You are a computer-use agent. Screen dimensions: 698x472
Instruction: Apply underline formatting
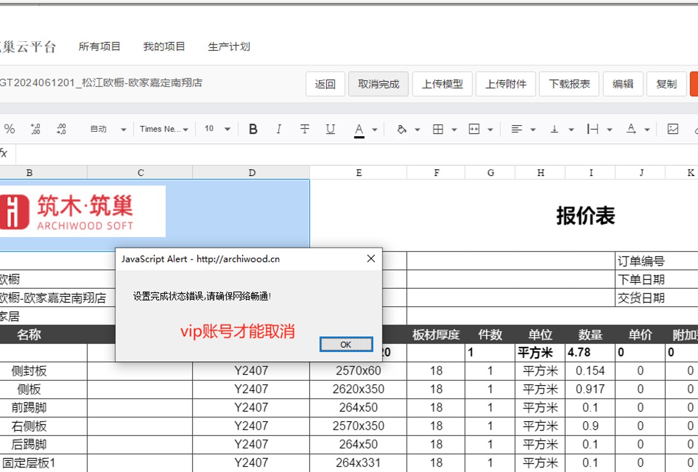click(330, 129)
